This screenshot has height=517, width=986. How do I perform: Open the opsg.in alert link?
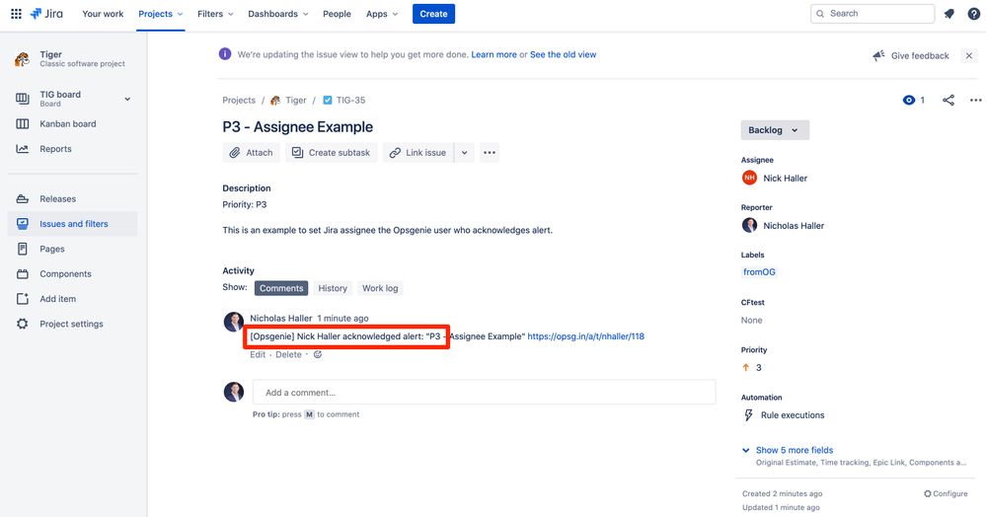(x=585, y=336)
